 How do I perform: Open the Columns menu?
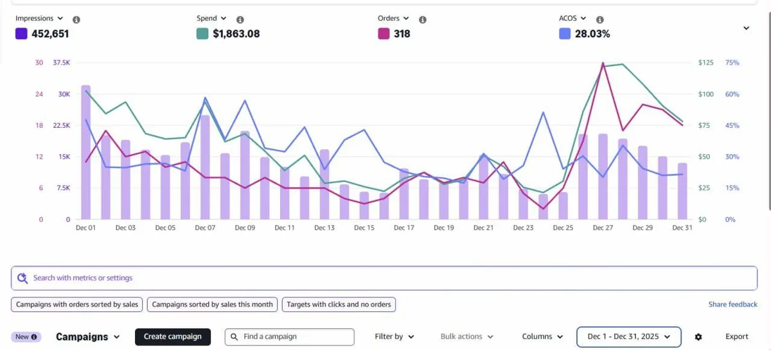[542, 337]
